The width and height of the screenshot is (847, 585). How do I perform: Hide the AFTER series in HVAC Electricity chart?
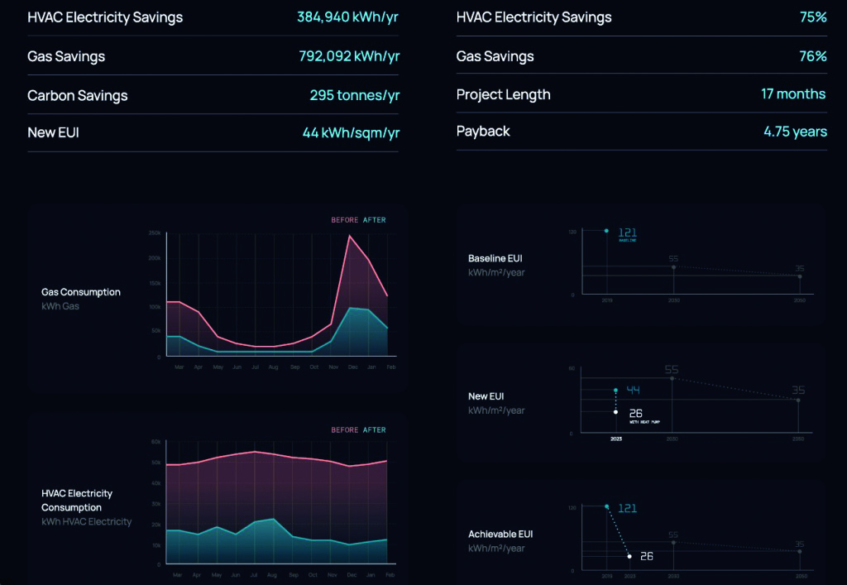pos(374,430)
